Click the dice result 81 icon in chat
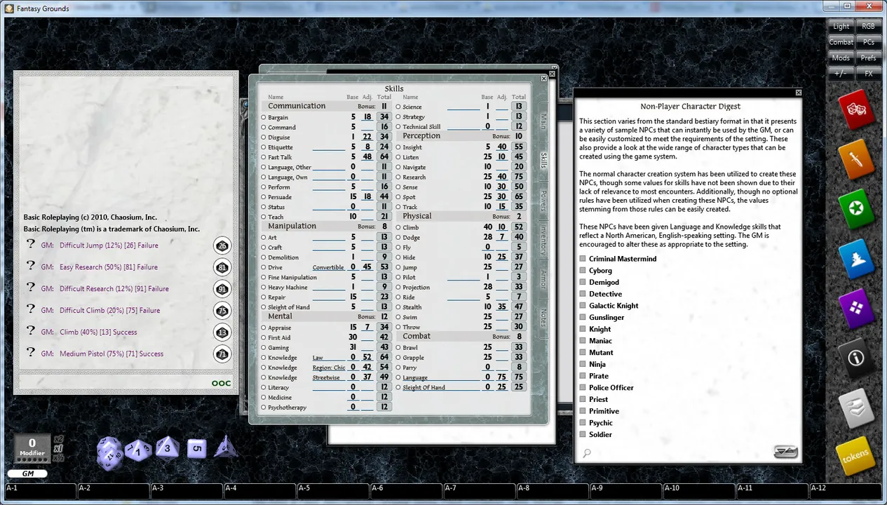Image resolution: width=887 pixels, height=505 pixels. pyautogui.click(x=222, y=267)
